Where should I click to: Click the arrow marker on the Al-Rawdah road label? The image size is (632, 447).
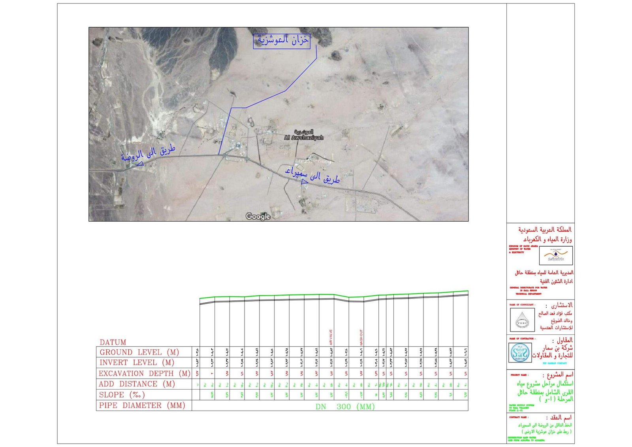pos(139,164)
